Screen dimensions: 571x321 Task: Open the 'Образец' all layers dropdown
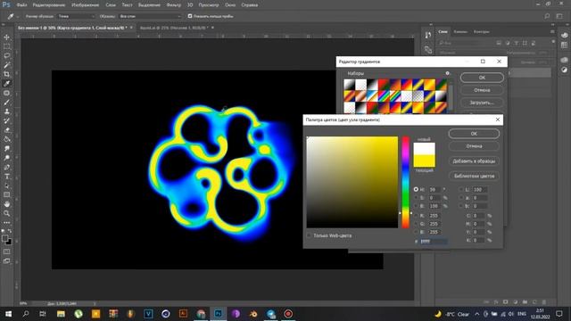[x=150, y=16]
